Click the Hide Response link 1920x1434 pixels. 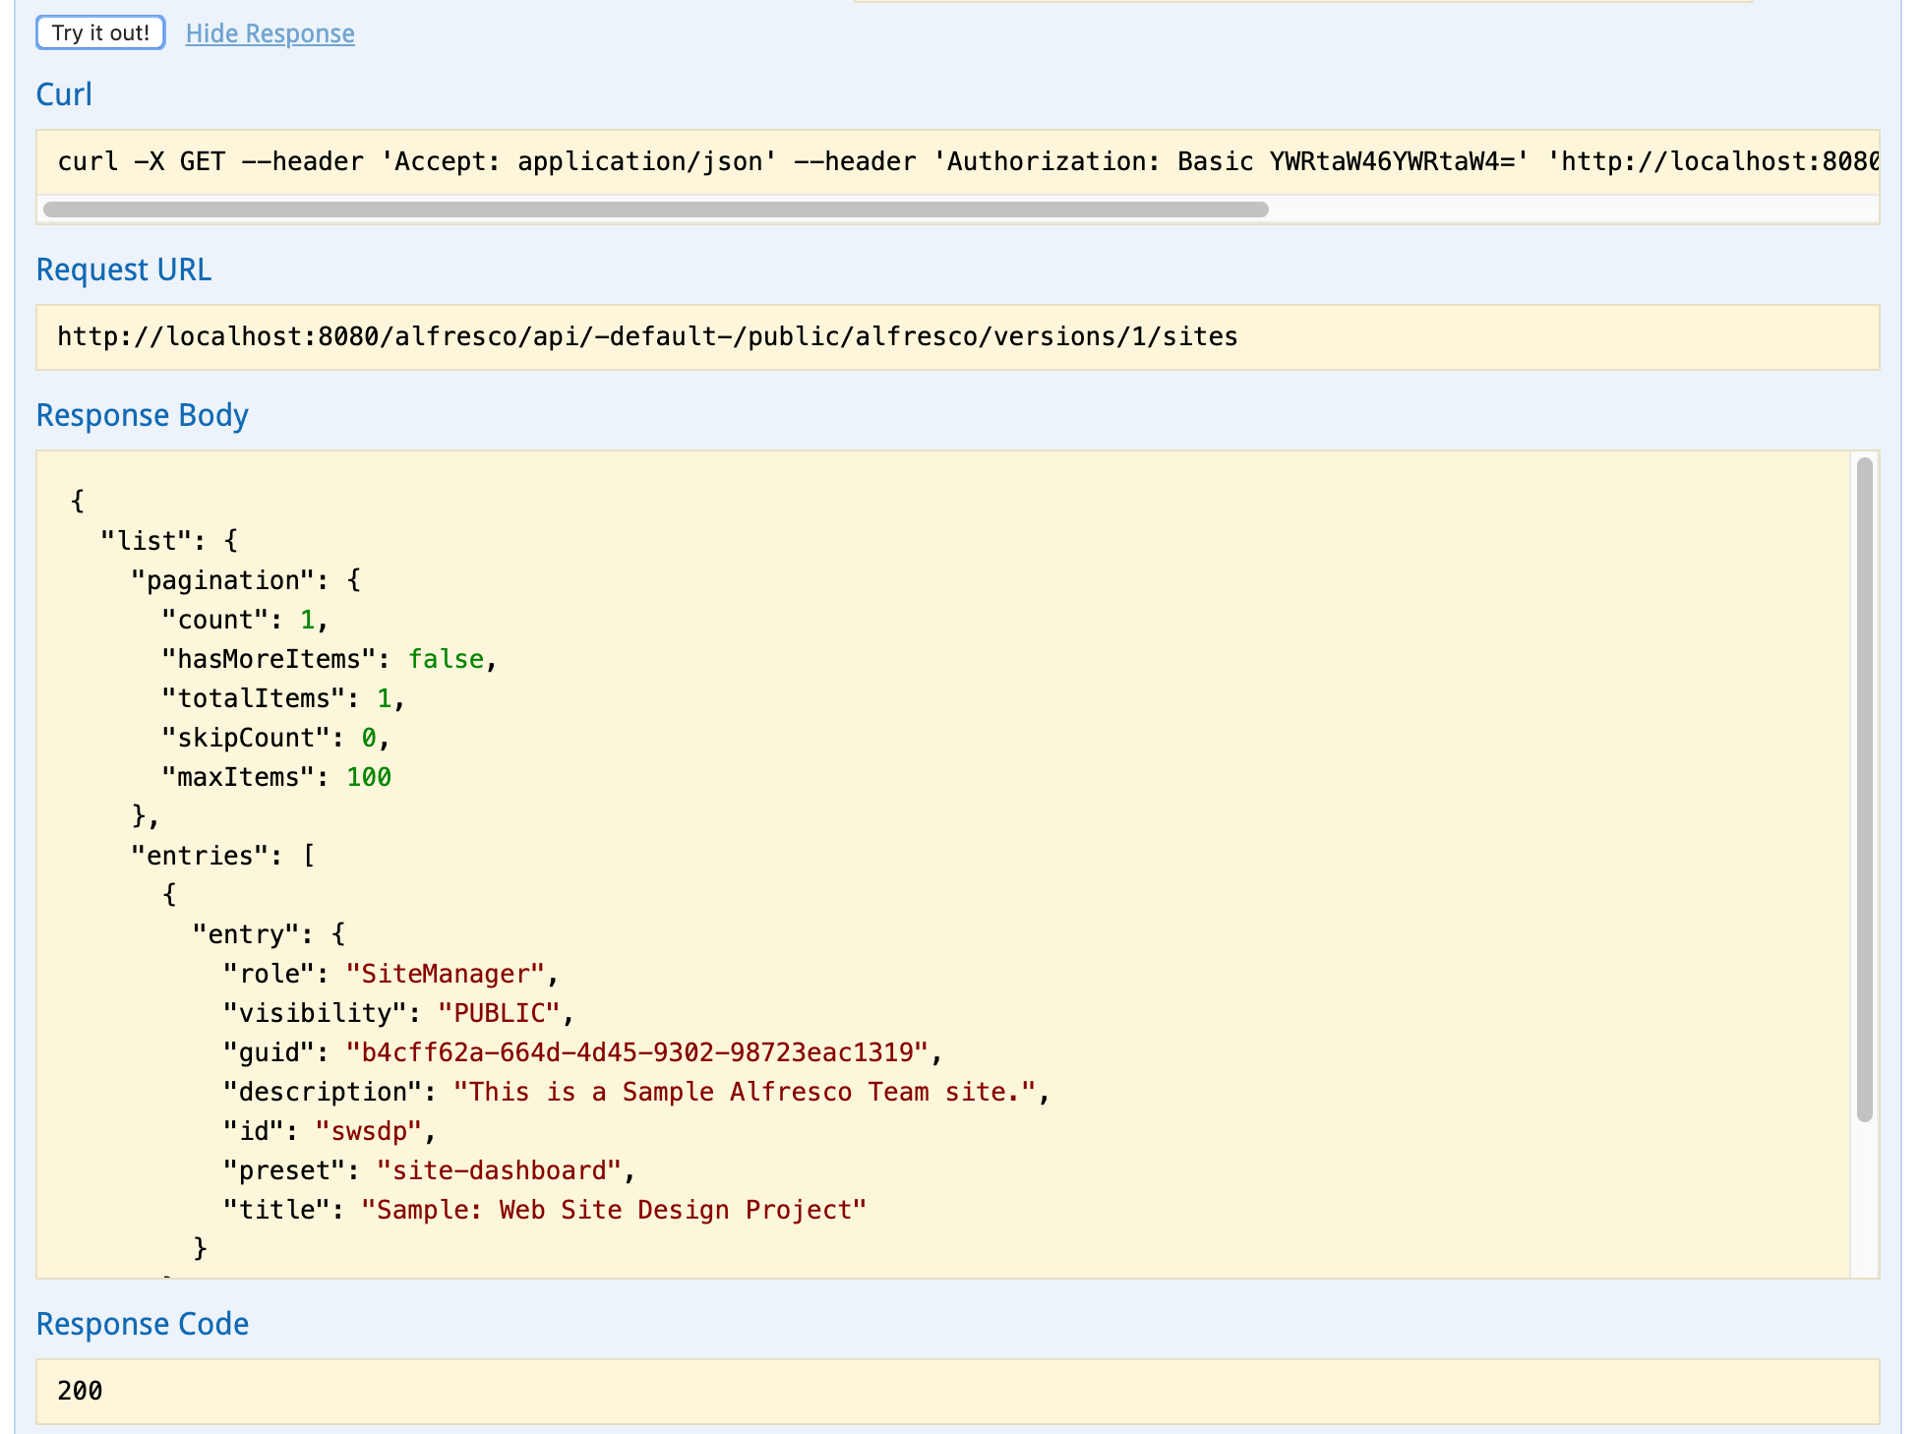point(270,32)
